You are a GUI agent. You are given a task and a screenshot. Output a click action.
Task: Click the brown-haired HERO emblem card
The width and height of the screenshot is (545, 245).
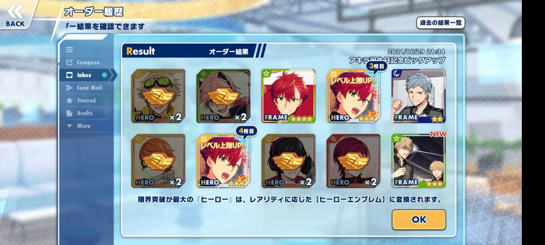pyautogui.click(x=158, y=161)
